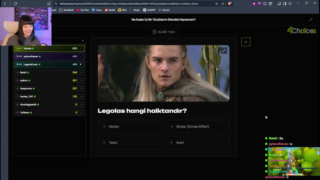This screenshot has width=320, height=180.
Task: Open the page translate icon
Action: pos(216,3)
